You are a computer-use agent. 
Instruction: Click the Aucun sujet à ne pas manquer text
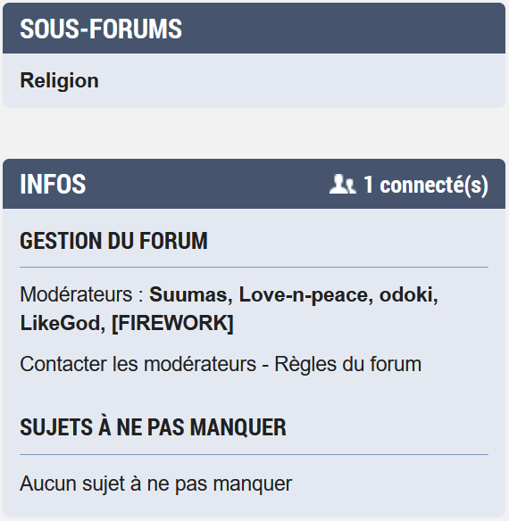pyautogui.click(x=156, y=484)
